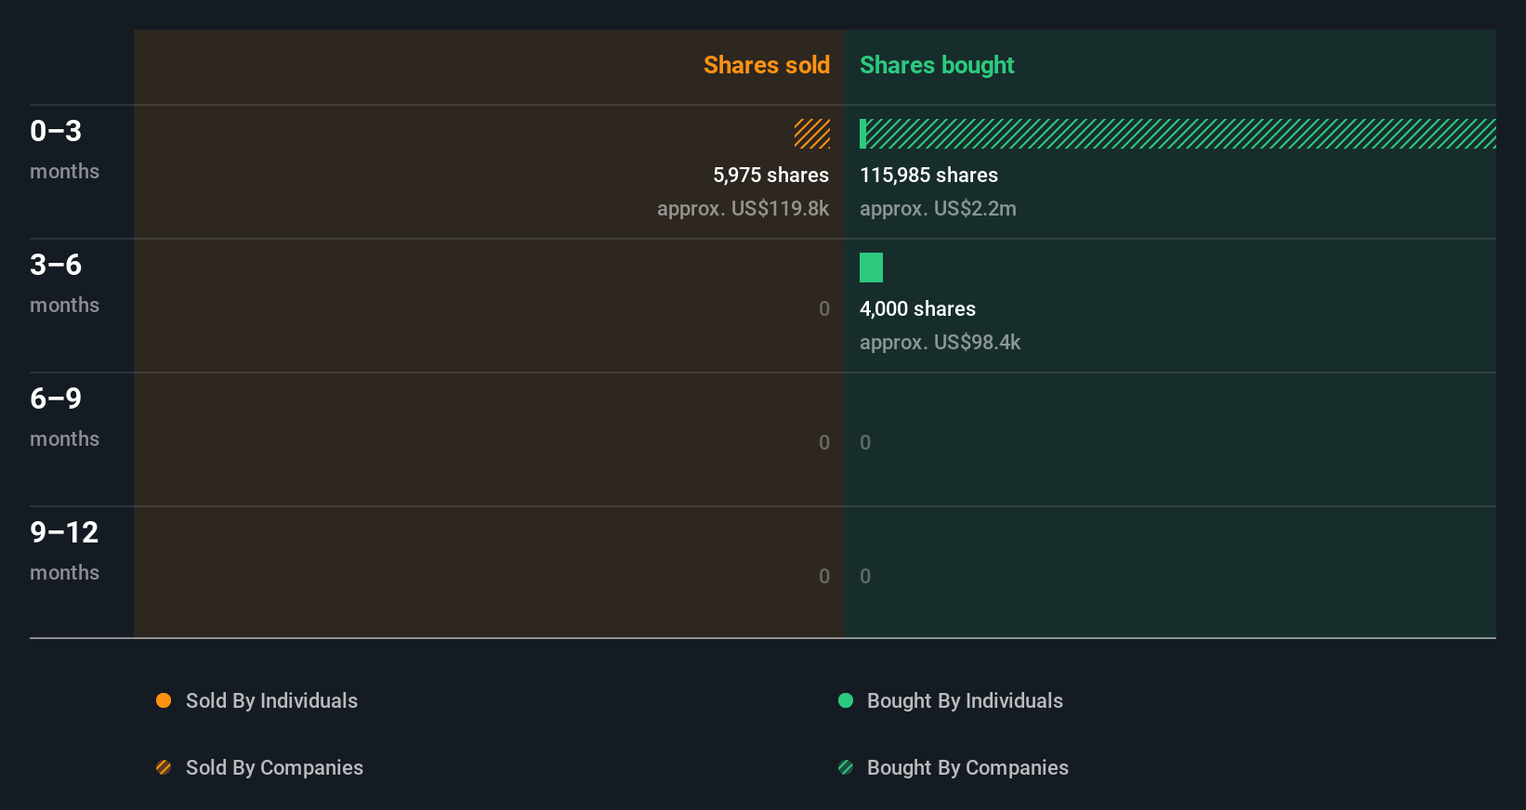Click the sold zero in 6–9 months row
This screenshot has width=1526, height=810.
point(824,442)
